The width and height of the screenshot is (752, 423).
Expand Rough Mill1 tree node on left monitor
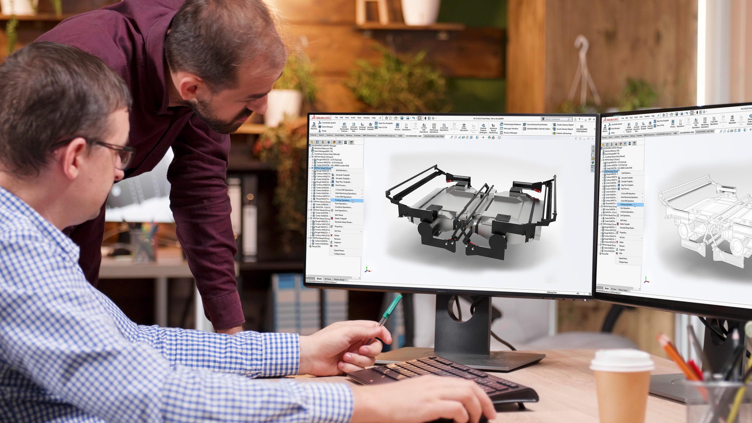[x=313, y=160]
